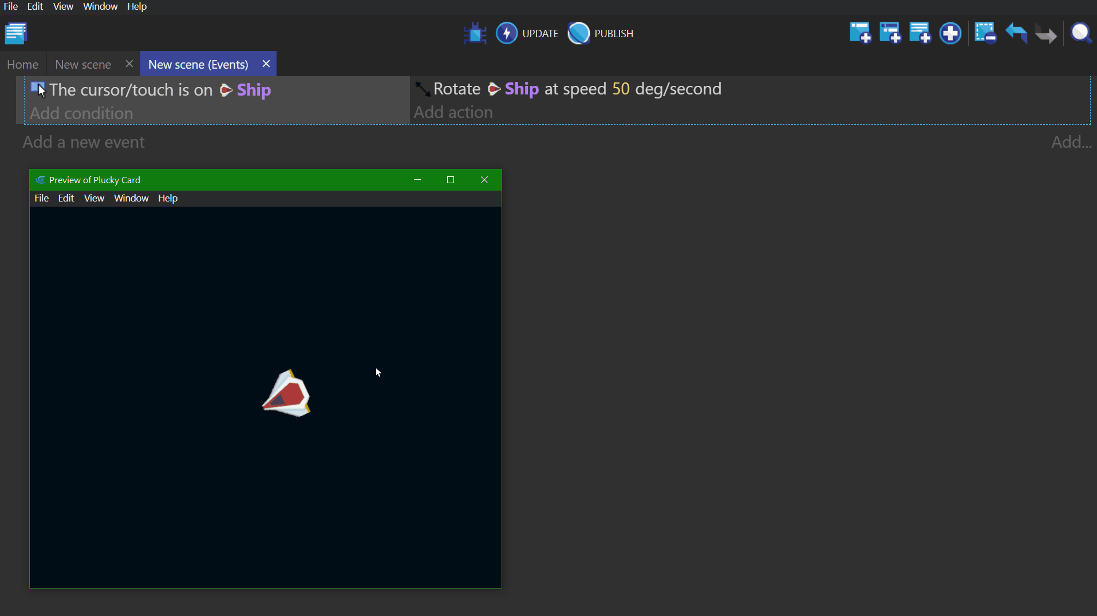Click the UPDATE preview button
Viewport: 1097px width, 616px height.
527,33
